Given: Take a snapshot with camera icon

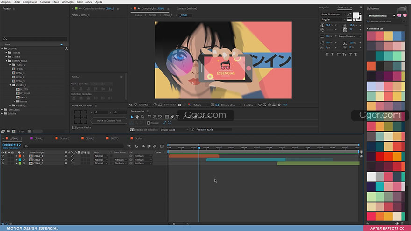Looking at the screenshot, I should (179, 105).
